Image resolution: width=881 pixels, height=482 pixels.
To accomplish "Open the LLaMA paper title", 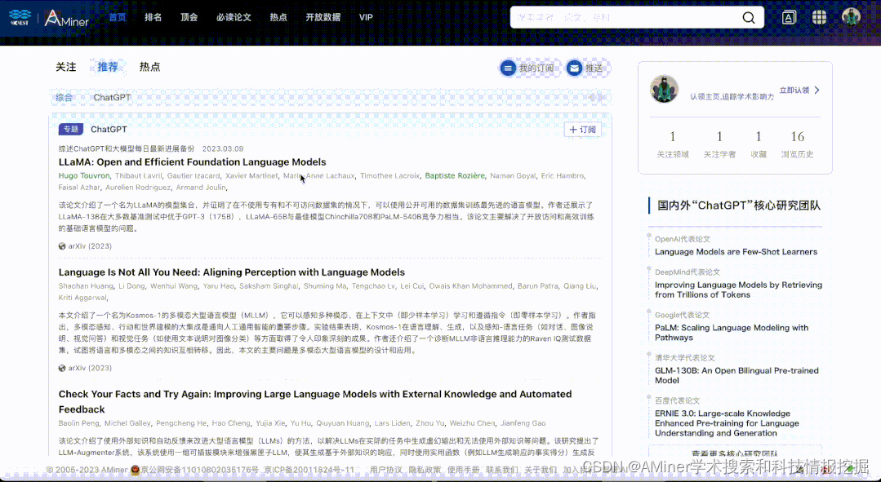I will pyautogui.click(x=192, y=161).
